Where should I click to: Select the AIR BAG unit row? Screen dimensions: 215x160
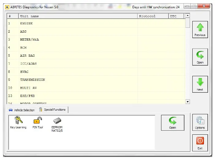pyautogui.click(x=96, y=55)
